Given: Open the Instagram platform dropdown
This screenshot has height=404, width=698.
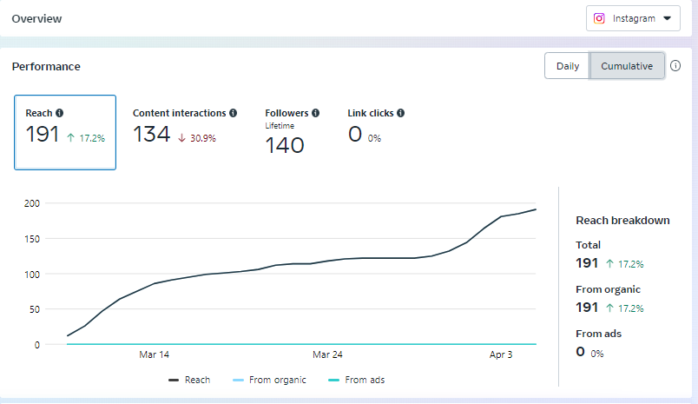Looking at the screenshot, I should 633,18.
